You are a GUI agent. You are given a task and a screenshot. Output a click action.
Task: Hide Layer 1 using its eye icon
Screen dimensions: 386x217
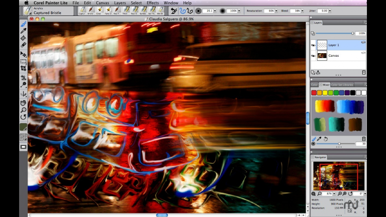pos(313,45)
